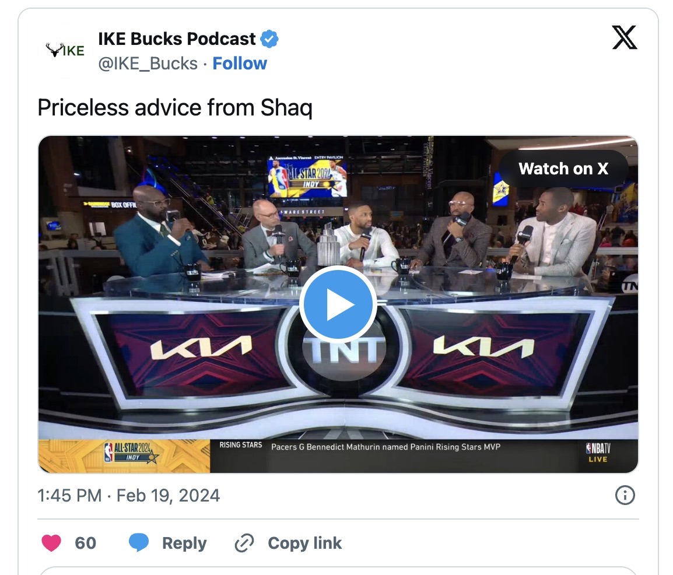The width and height of the screenshot is (673, 575).
Task: Click the All-Star 2024 Indy screen in video
Action: tap(308, 176)
